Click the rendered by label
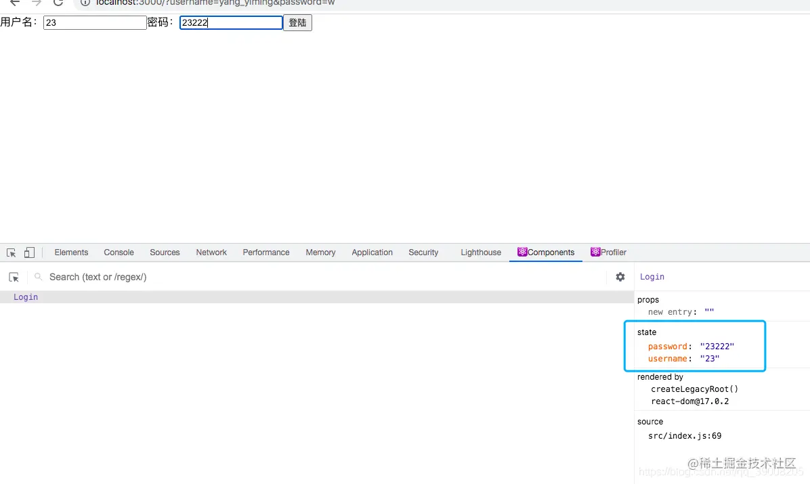 [660, 377]
